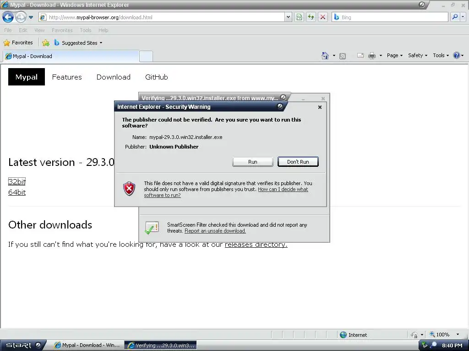Click the address bar URL field
This screenshot has height=351, width=469.
coord(162,17)
